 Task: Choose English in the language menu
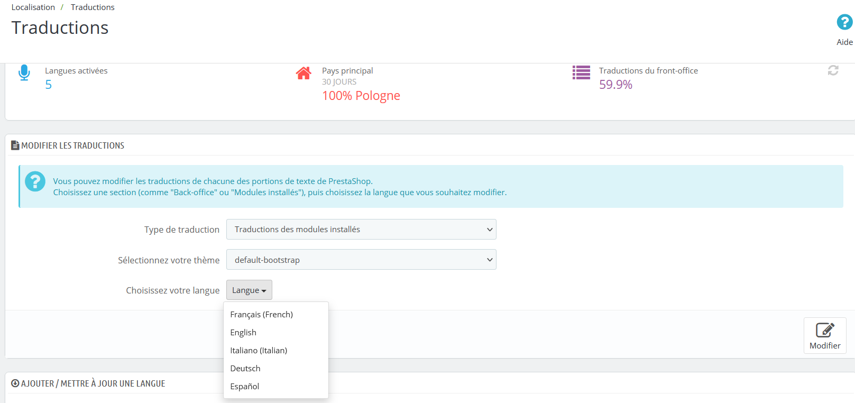(243, 333)
